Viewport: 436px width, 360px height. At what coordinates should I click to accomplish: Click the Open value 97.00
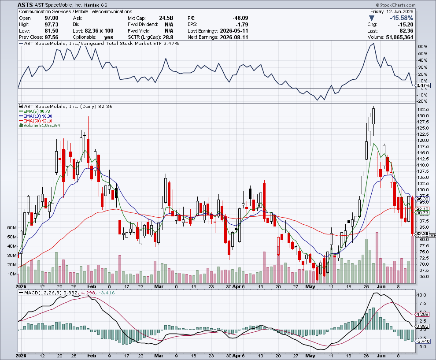click(x=52, y=18)
